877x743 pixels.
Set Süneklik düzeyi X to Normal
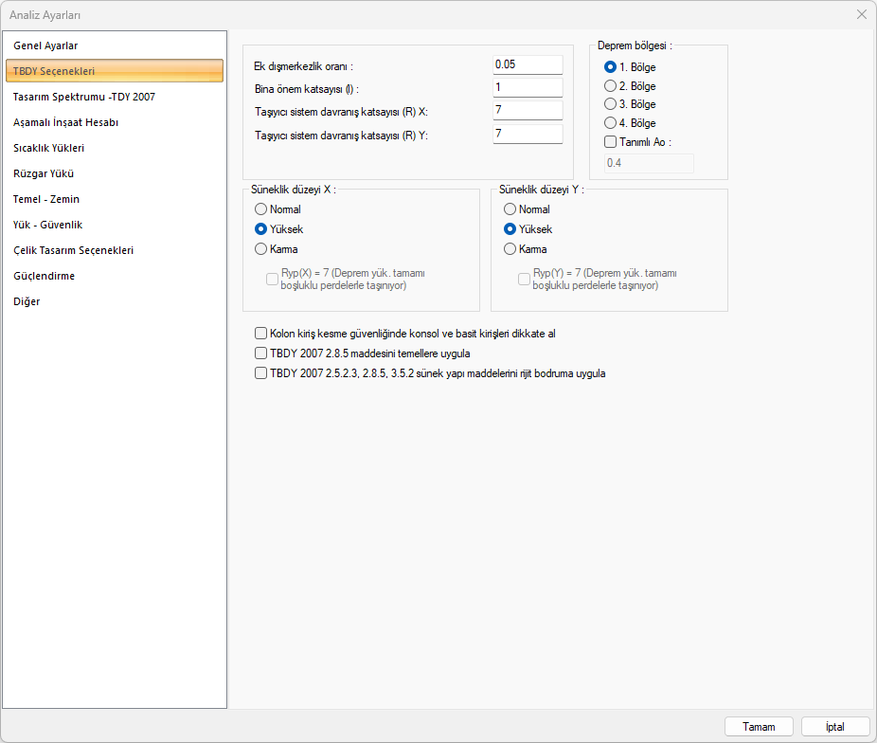click(x=261, y=209)
